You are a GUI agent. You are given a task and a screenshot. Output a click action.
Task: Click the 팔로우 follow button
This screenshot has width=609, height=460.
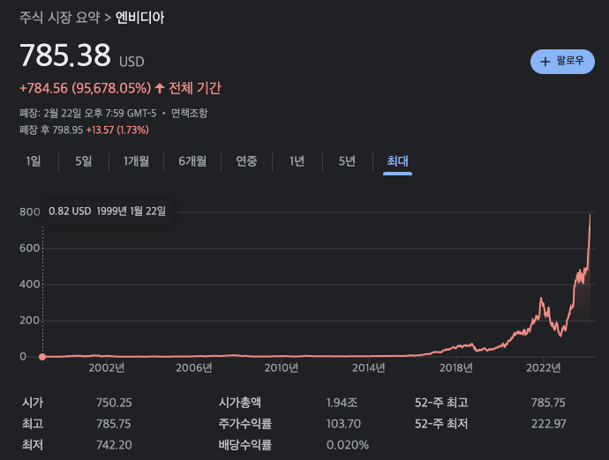click(x=562, y=62)
